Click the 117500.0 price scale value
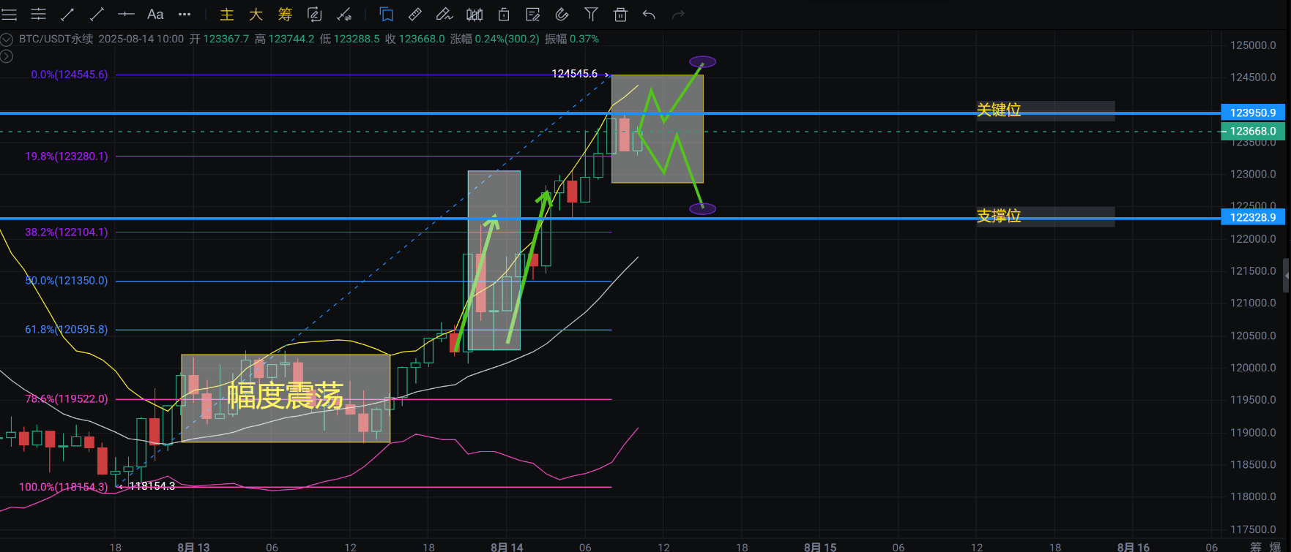Screen dimensions: 1291x552 [x=1253, y=529]
